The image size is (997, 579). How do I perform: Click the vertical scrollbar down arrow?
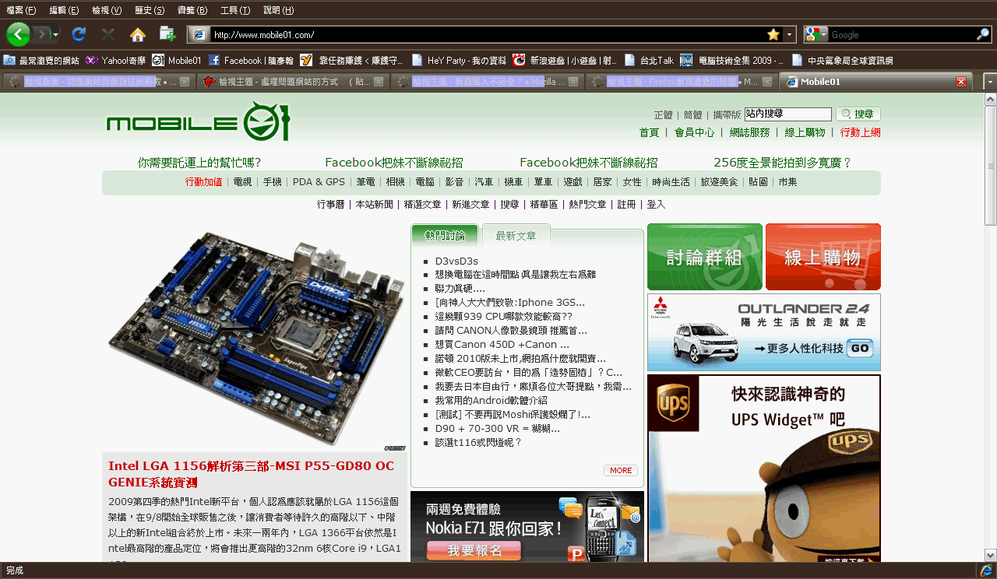click(x=991, y=556)
